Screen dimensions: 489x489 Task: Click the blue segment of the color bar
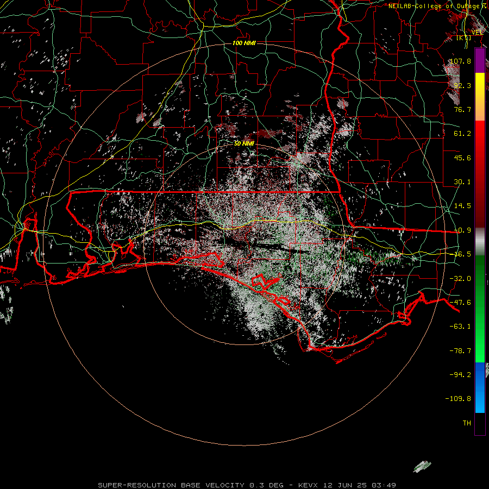tap(480, 387)
